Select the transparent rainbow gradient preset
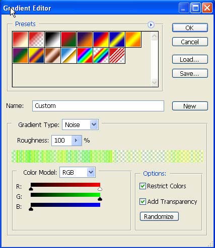The width and height of the screenshot is (215, 248). click(101, 55)
